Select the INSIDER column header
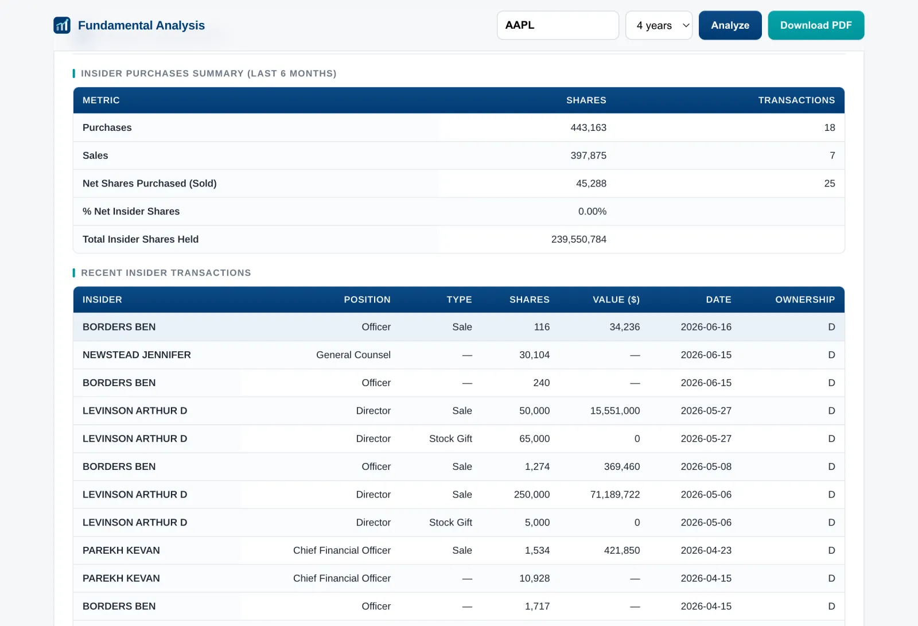918x626 pixels. click(x=102, y=300)
